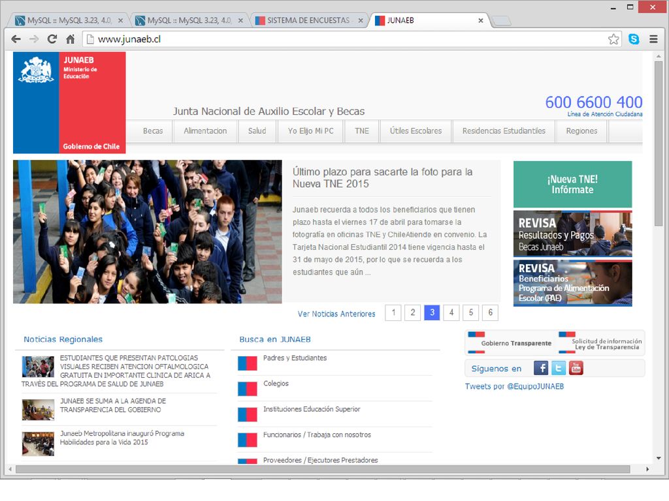Open Proveedores / Ejecutores Prestadores link

coord(320,460)
